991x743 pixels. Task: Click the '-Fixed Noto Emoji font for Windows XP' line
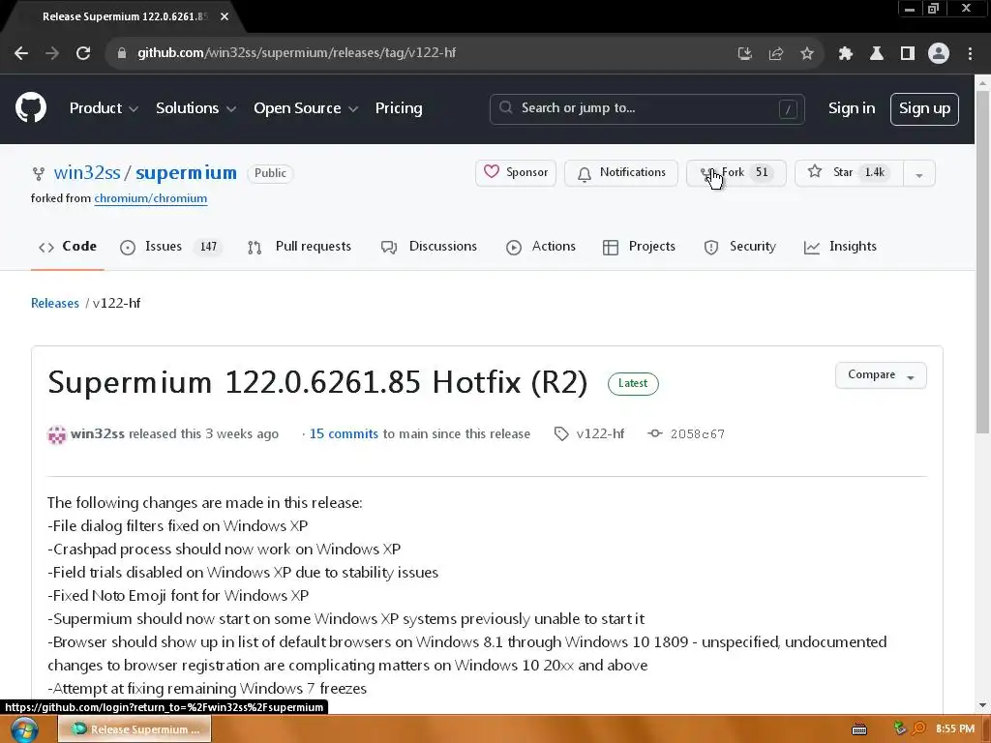178,596
